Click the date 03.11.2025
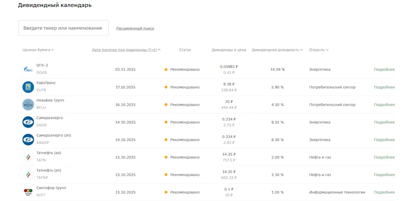The height and width of the screenshot is (201, 406). (126, 70)
